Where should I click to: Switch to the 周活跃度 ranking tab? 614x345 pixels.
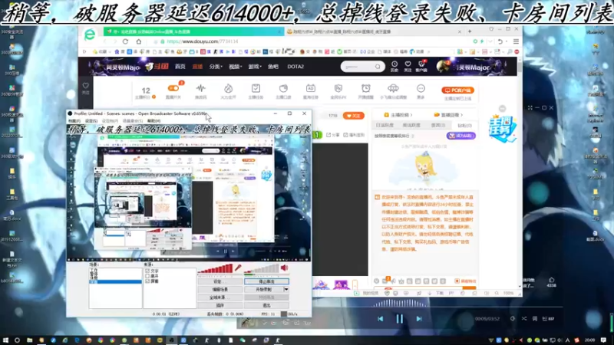pyautogui.click(x=411, y=125)
